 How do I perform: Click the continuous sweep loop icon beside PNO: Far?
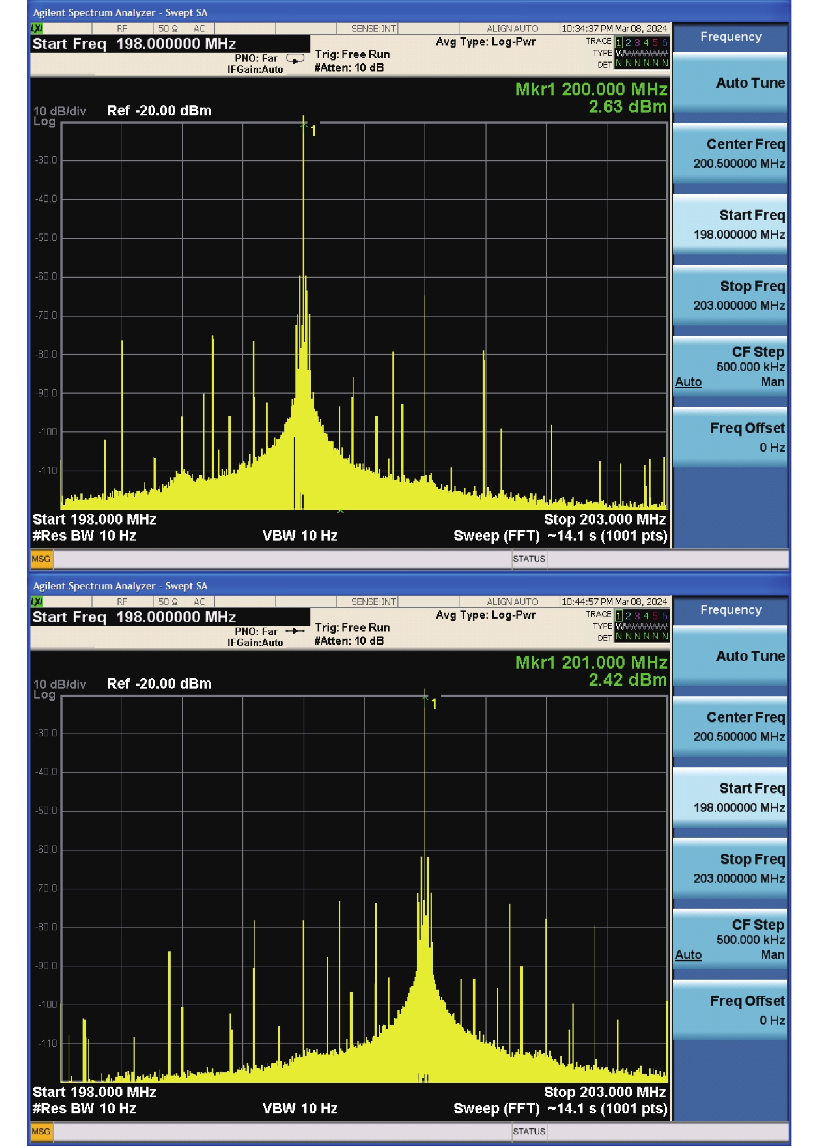click(295, 58)
